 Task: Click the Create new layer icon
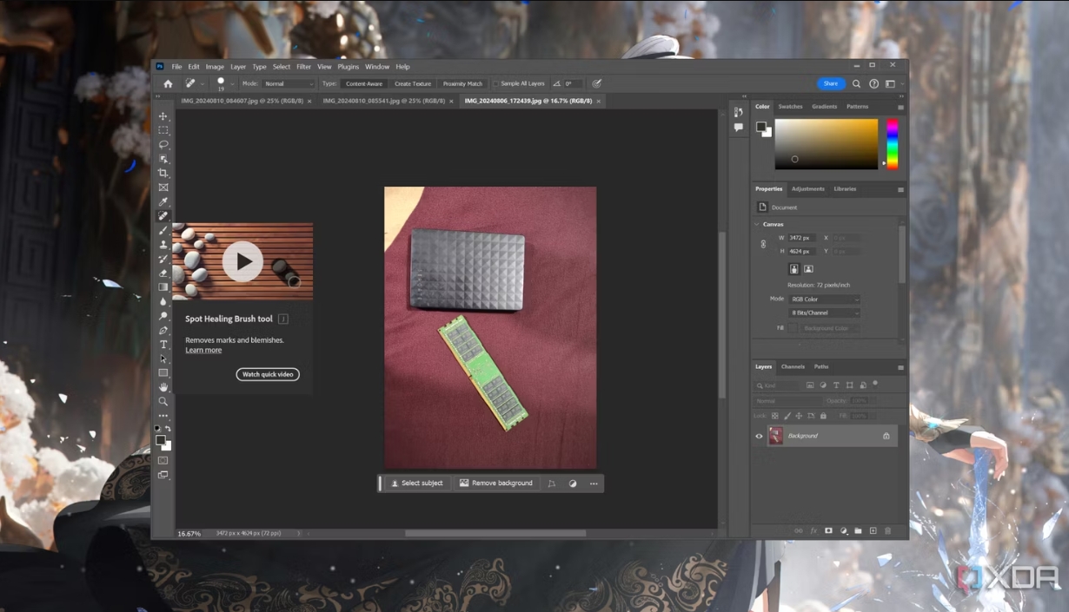tap(873, 530)
